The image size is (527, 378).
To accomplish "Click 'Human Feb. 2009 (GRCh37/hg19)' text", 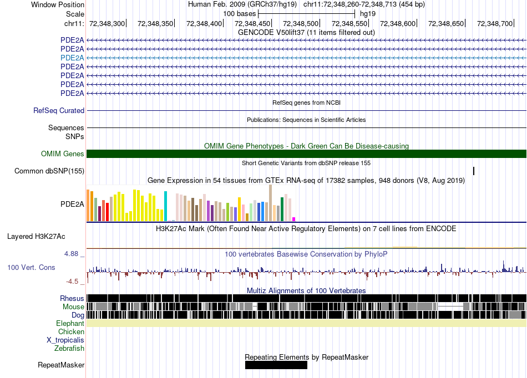I will (x=242, y=4).
